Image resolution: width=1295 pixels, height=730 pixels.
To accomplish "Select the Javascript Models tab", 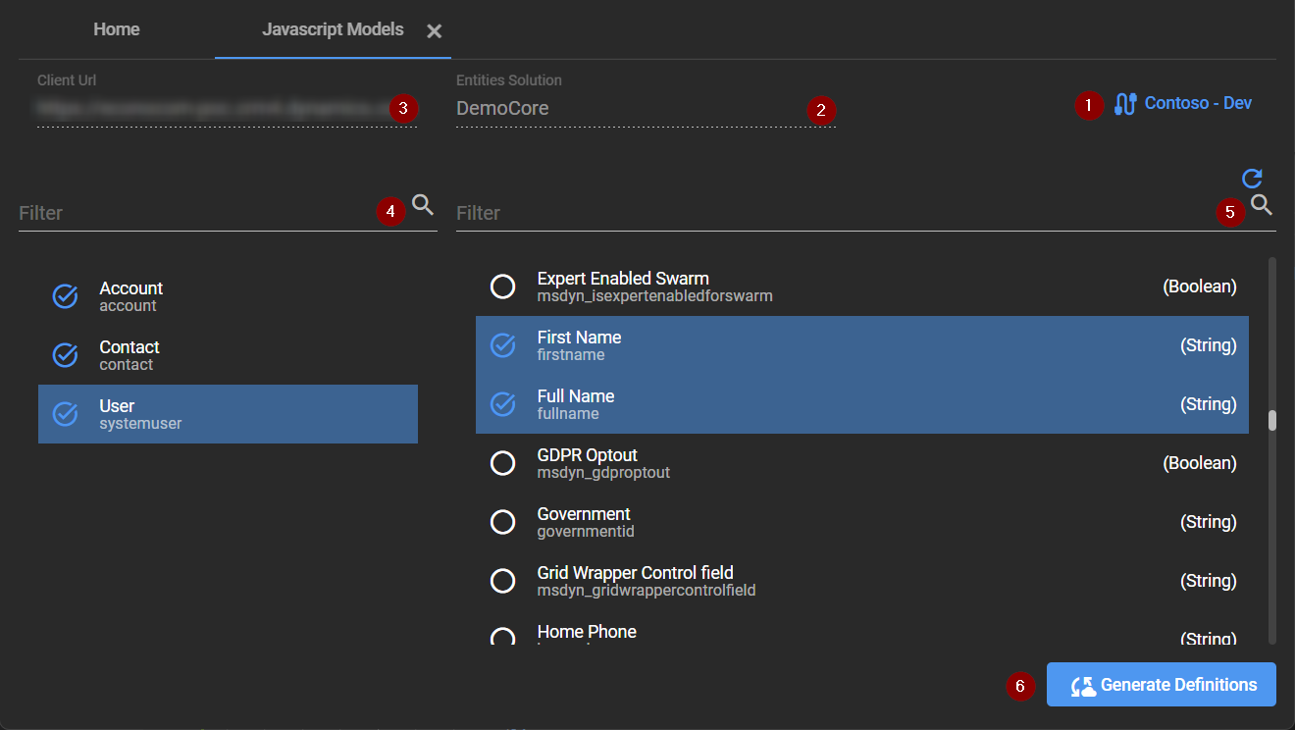I will pos(333,29).
